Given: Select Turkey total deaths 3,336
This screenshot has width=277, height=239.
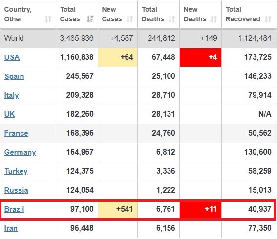Looking at the screenshot, I should pyautogui.click(x=166, y=171).
